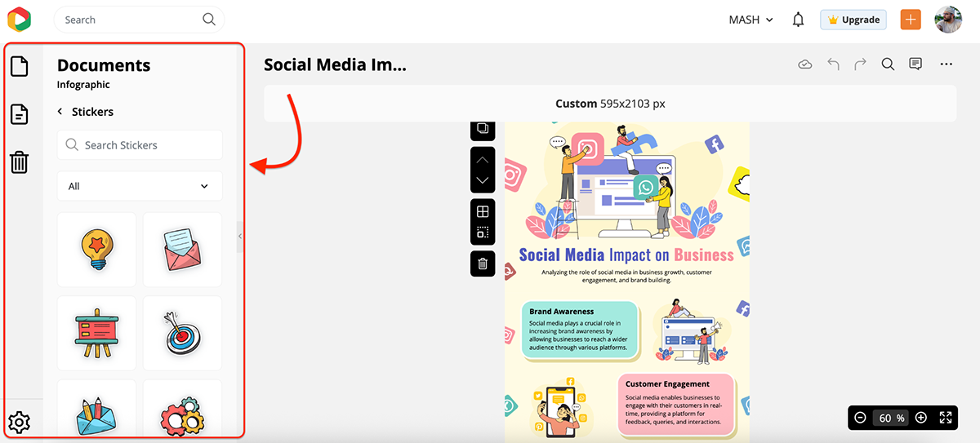Image resolution: width=980 pixels, height=443 pixels.
Task: Click the orange plus create button
Action: click(911, 20)
